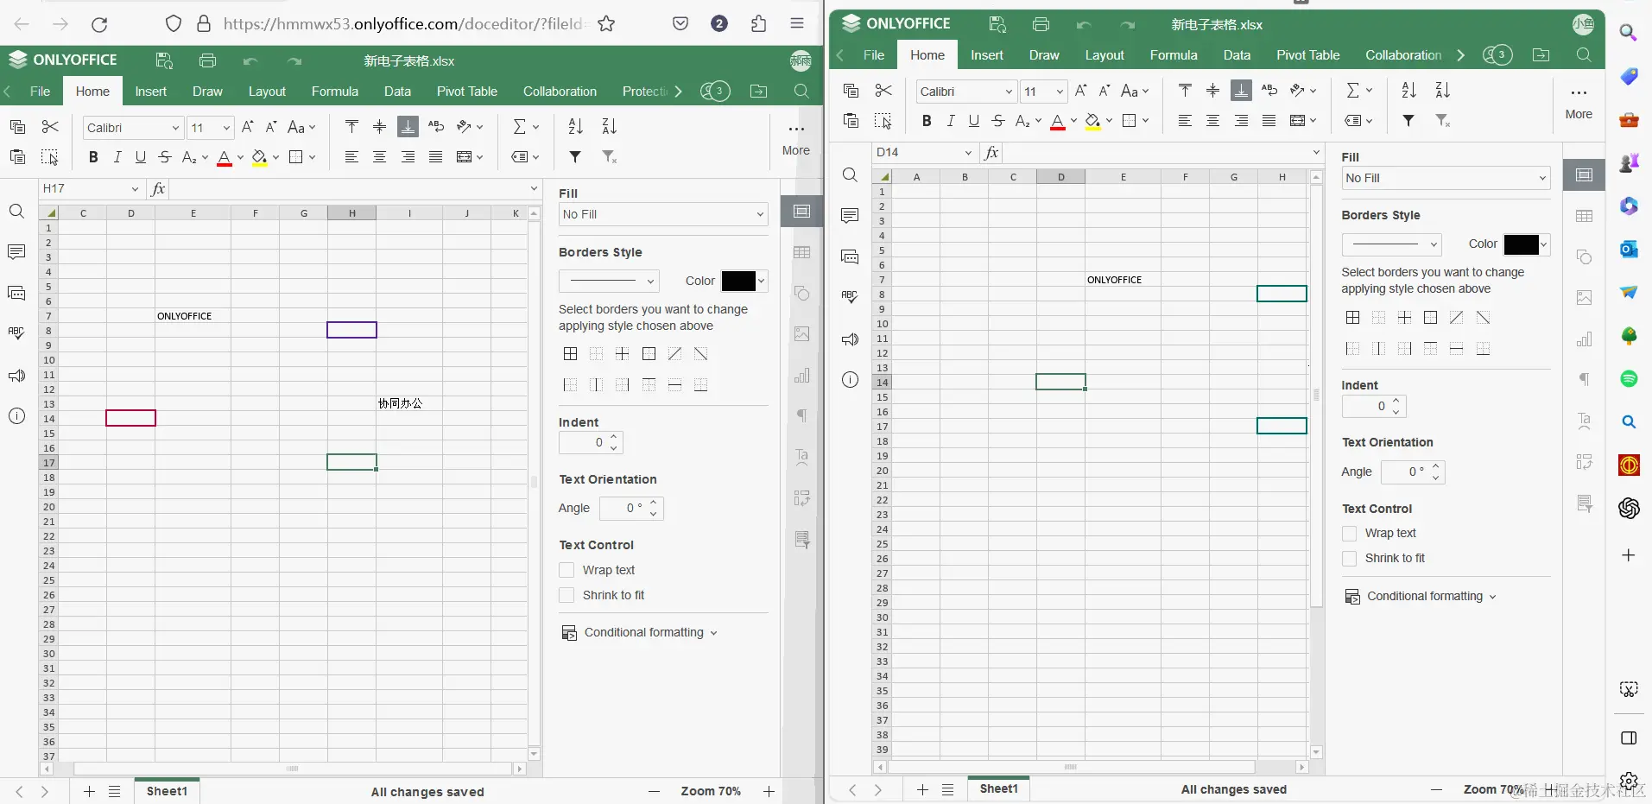Click the Copy icon in the right window
The height and width of the screenshot is (804, 1652).
(851, 90)
